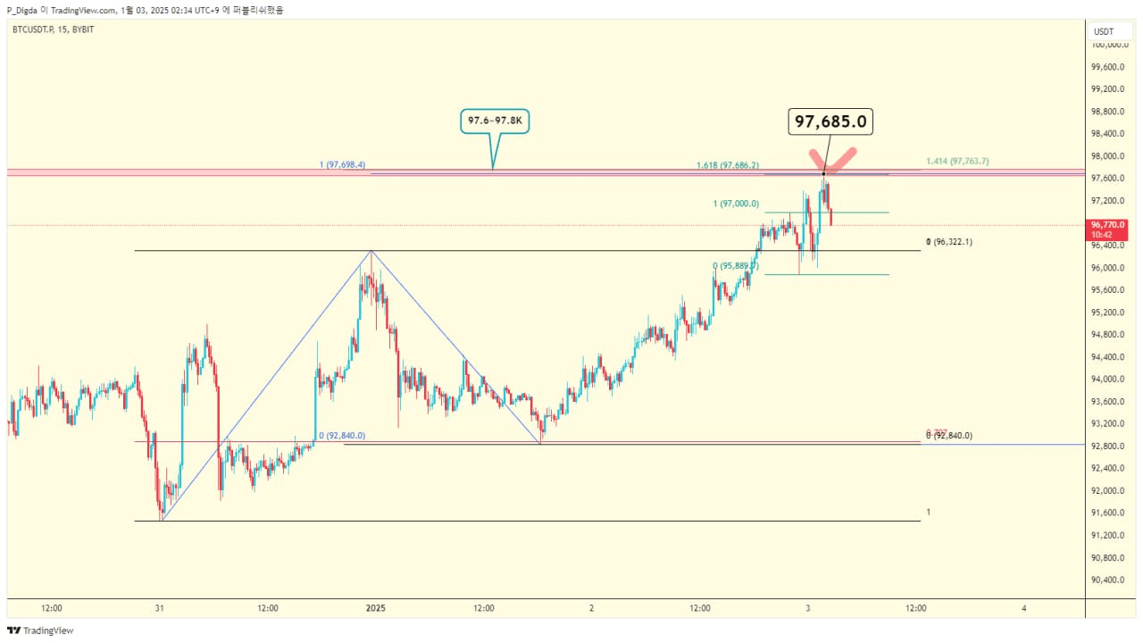Select the 97,685.0 price callout
The height and width of the screenshot is (643, 1143).
click(830, 121)
